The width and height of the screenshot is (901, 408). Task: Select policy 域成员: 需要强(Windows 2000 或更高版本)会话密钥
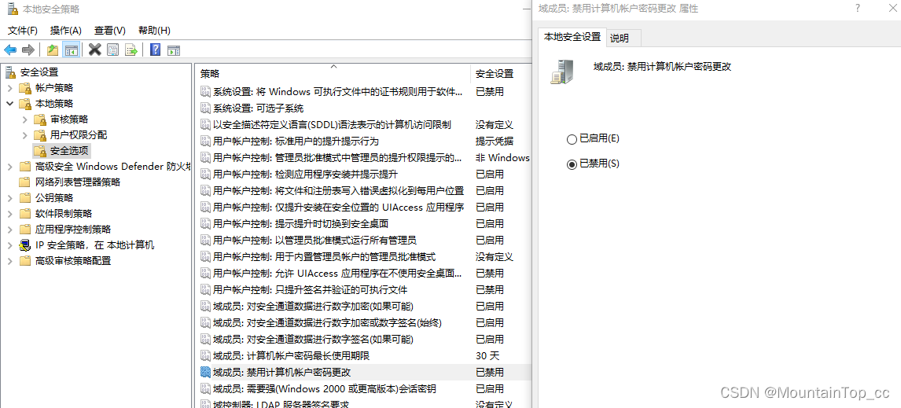click(x=325, y=389)
